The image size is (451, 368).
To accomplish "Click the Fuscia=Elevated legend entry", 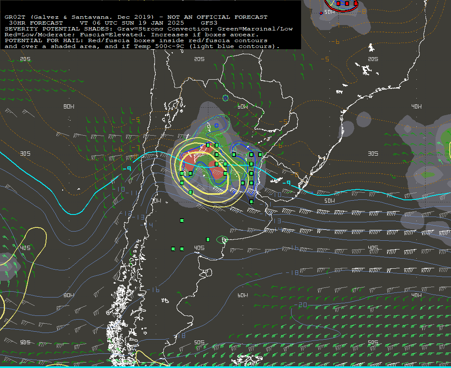I will pyautogui.click(x=114, y=35).
